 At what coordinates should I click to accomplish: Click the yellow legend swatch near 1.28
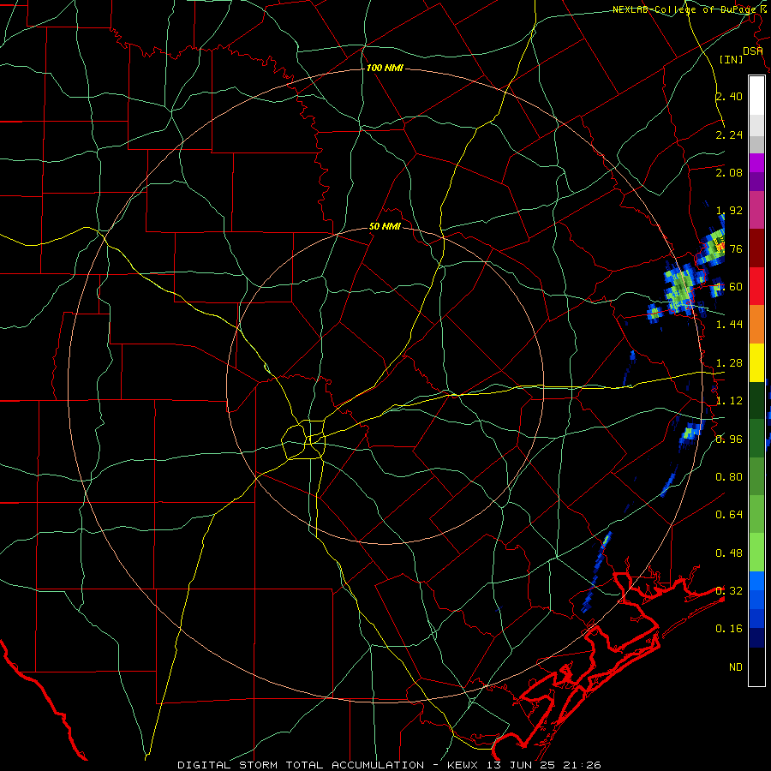756,362
